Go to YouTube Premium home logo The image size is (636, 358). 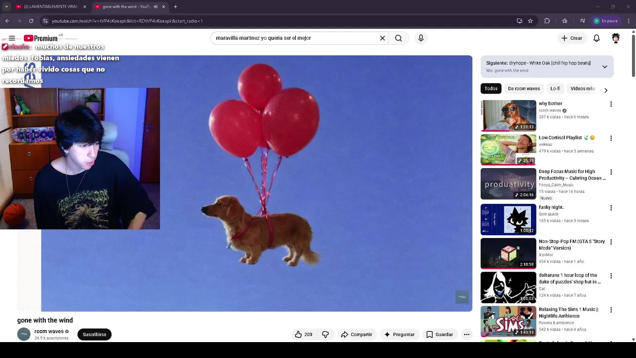(41, 38)
